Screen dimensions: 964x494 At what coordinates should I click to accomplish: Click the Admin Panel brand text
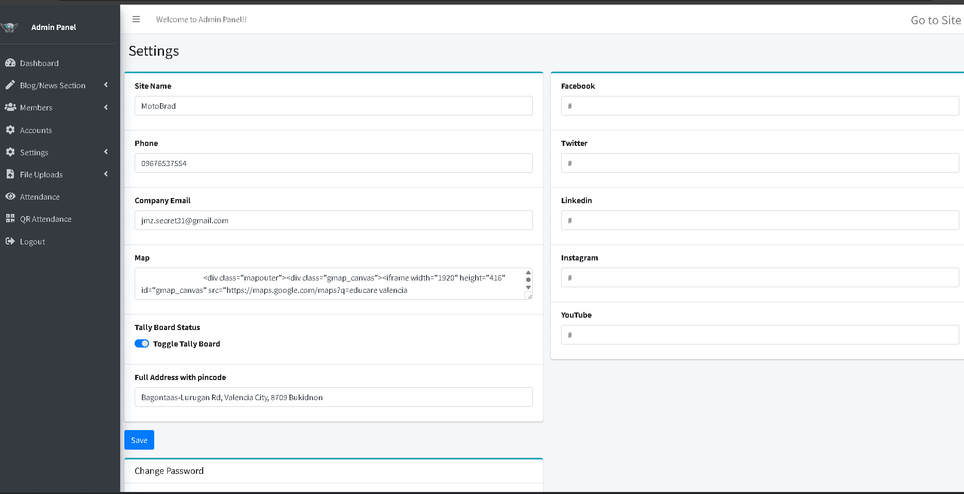pyautogui.click(x=54, y=27)
